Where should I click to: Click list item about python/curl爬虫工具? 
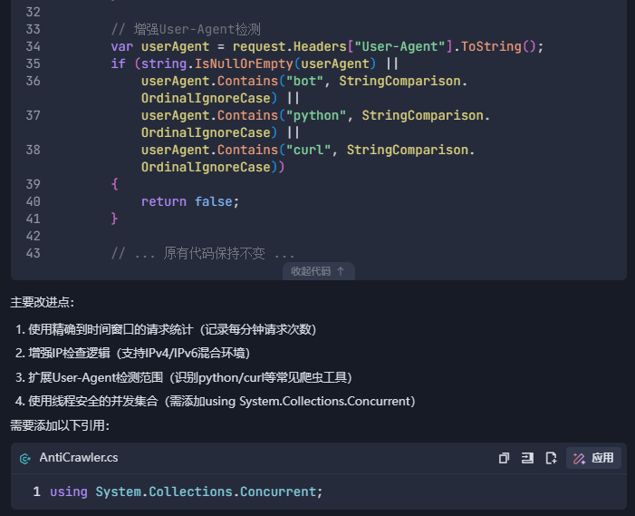click(184, 377)
